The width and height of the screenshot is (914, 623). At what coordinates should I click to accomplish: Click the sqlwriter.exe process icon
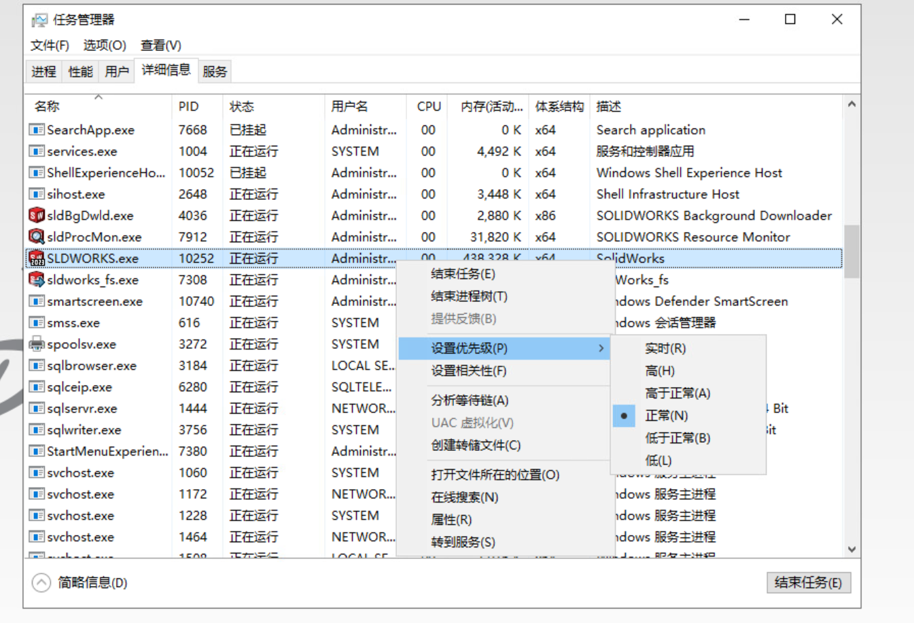[x=37, y=430]
